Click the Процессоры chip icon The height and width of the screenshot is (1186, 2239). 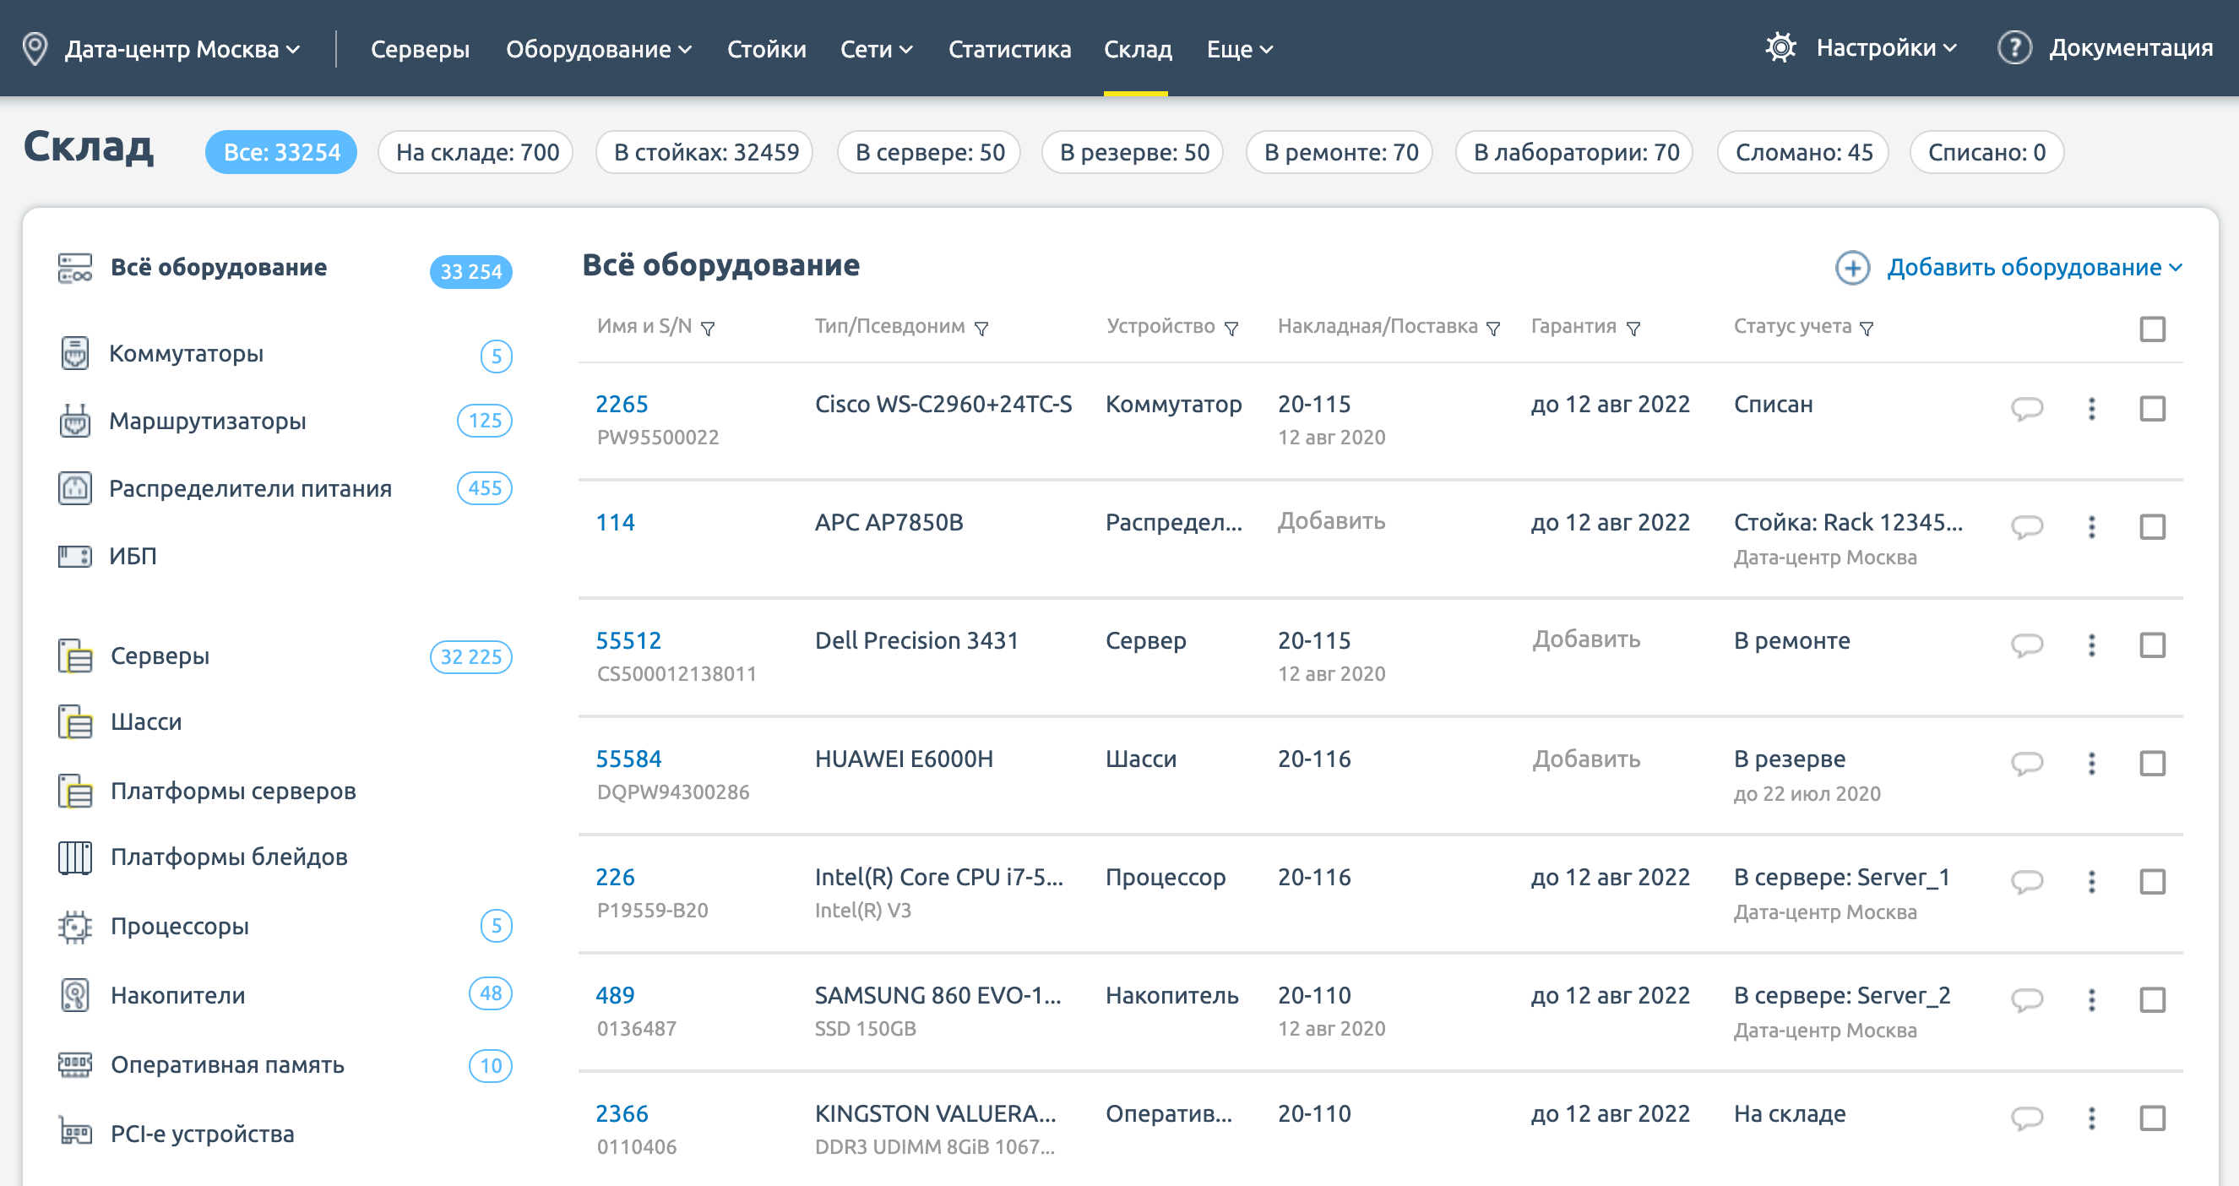[75, 927]
